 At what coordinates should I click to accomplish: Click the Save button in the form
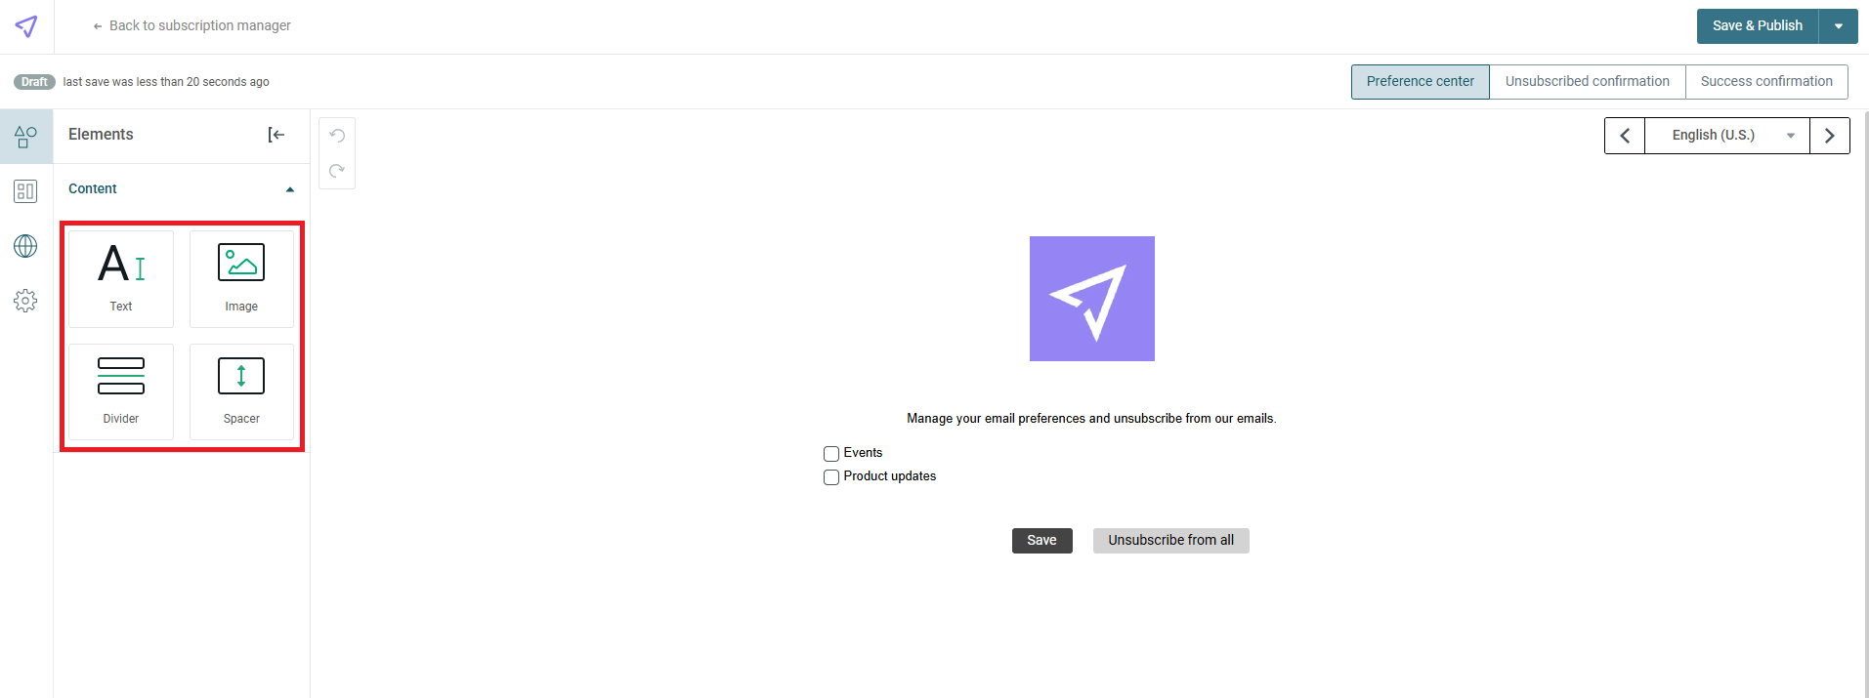[x=1041, y=541]
